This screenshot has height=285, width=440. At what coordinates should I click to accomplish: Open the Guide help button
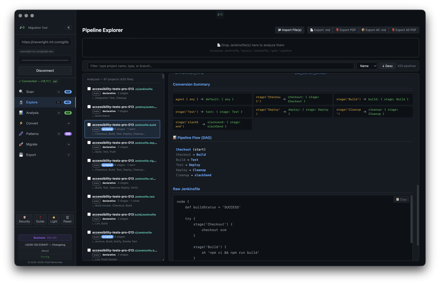click(x=40, y=219)
